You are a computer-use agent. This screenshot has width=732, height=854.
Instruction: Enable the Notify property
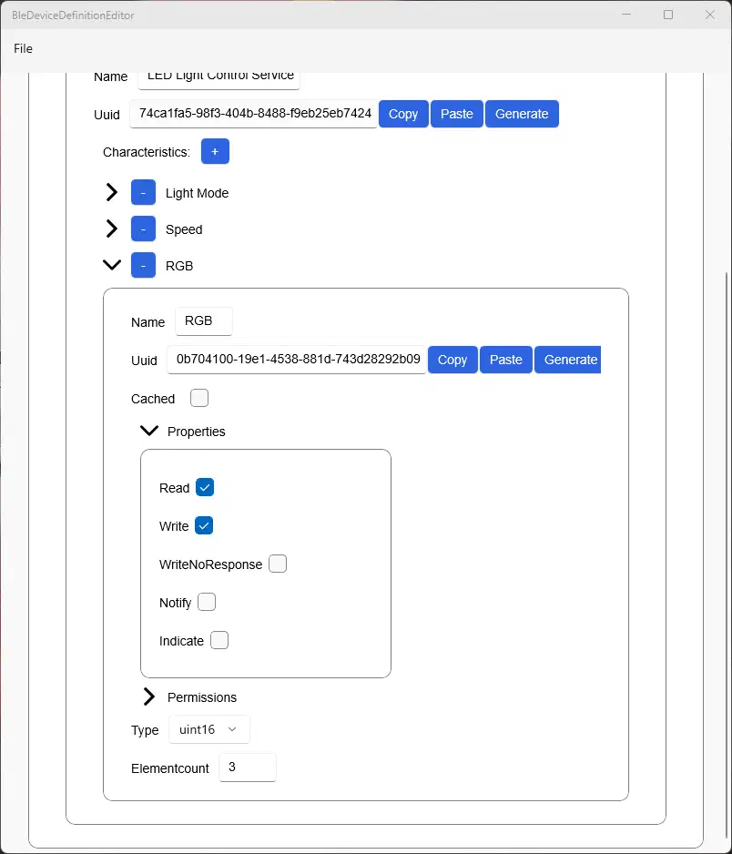click(x=207, y=602)
